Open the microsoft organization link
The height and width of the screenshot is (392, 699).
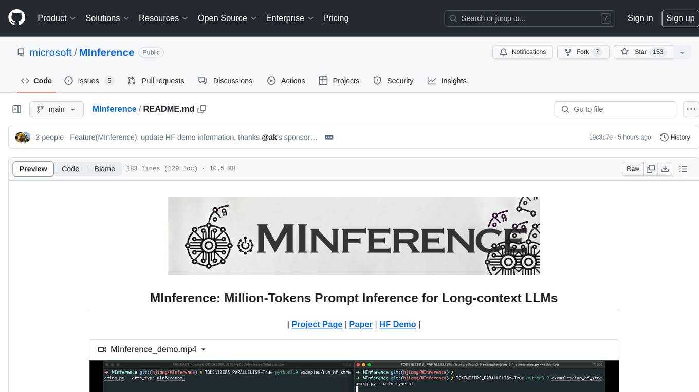[50, 53]
